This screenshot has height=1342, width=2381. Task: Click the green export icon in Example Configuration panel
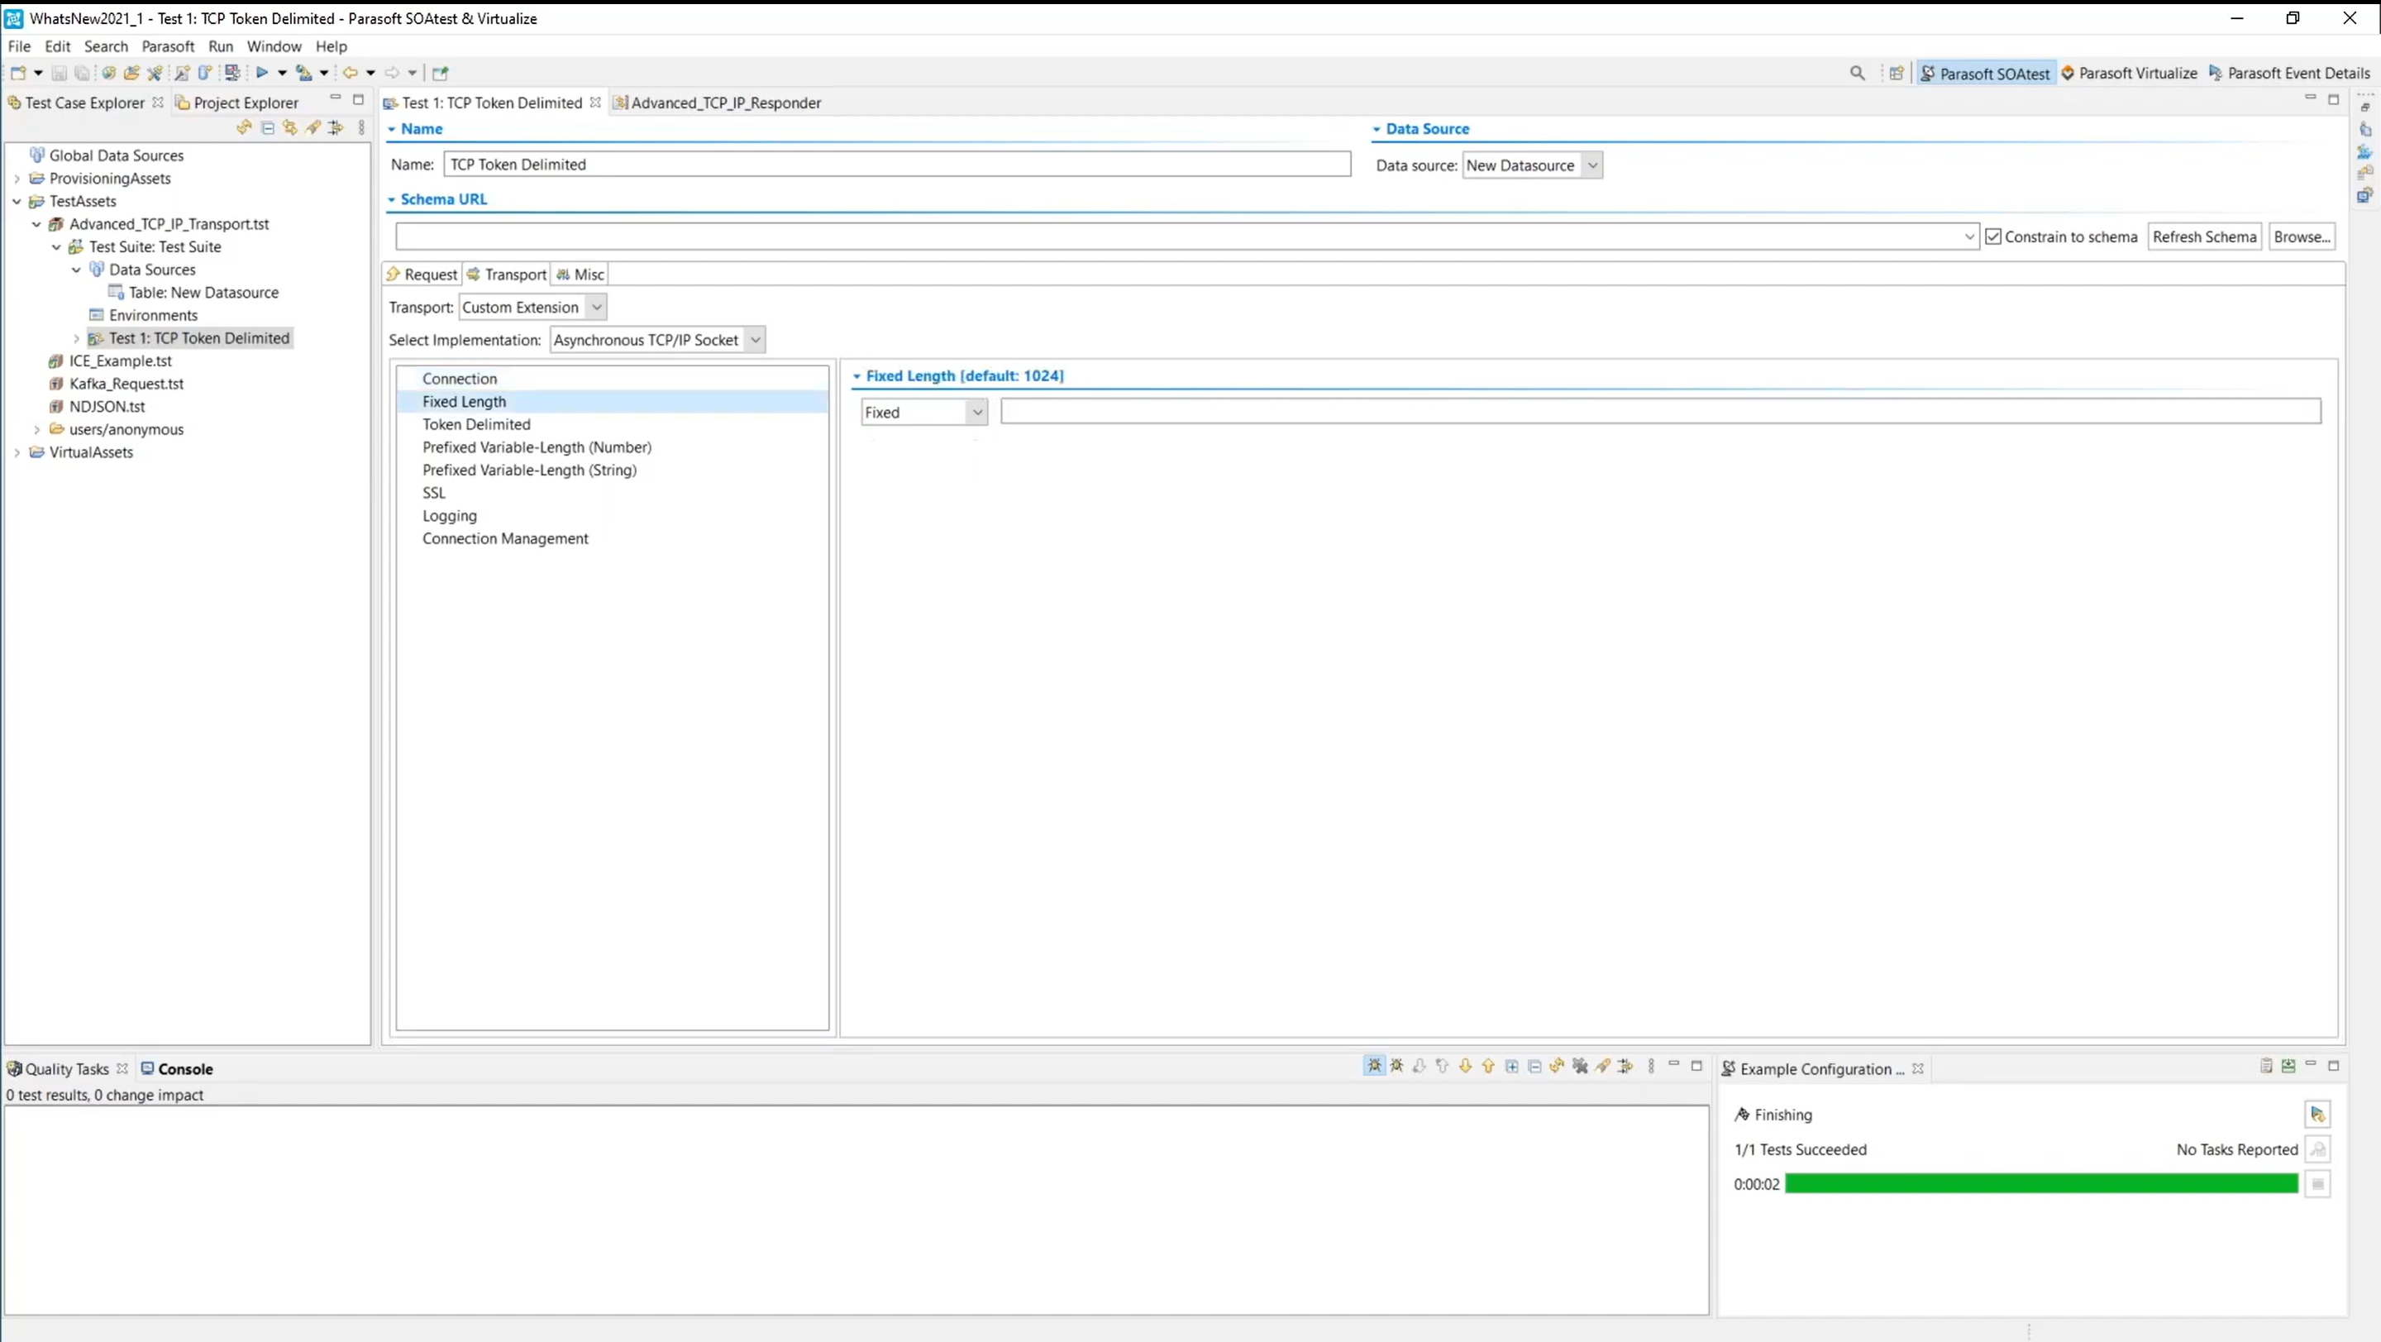click(x=2288, y=1066)
